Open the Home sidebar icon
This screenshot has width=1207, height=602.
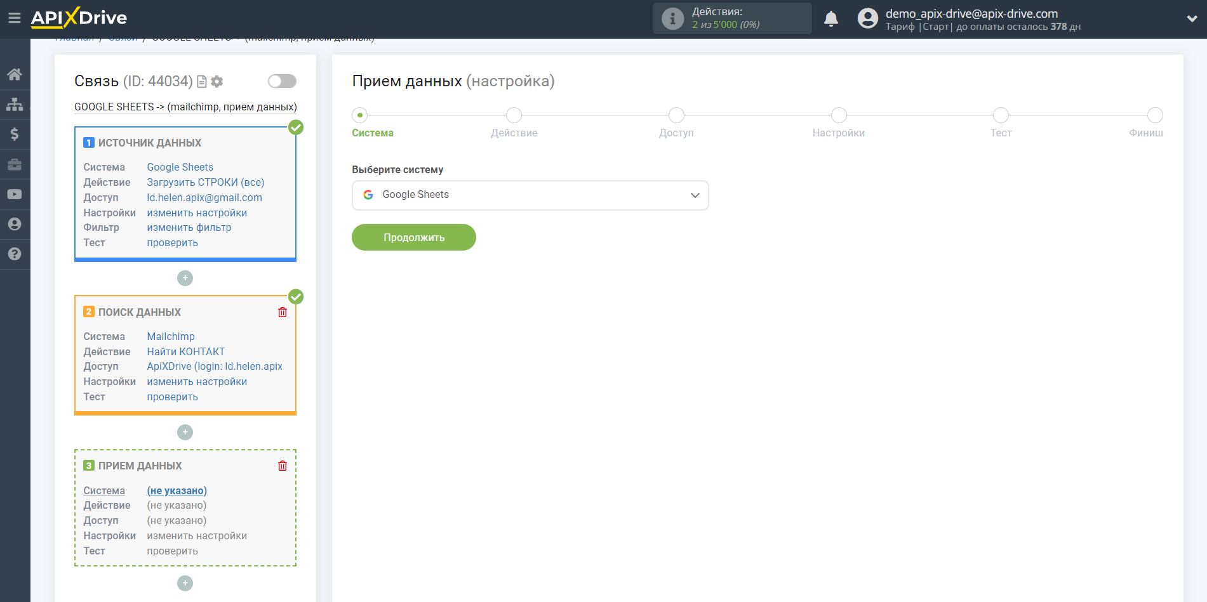[x=15, y=74]
